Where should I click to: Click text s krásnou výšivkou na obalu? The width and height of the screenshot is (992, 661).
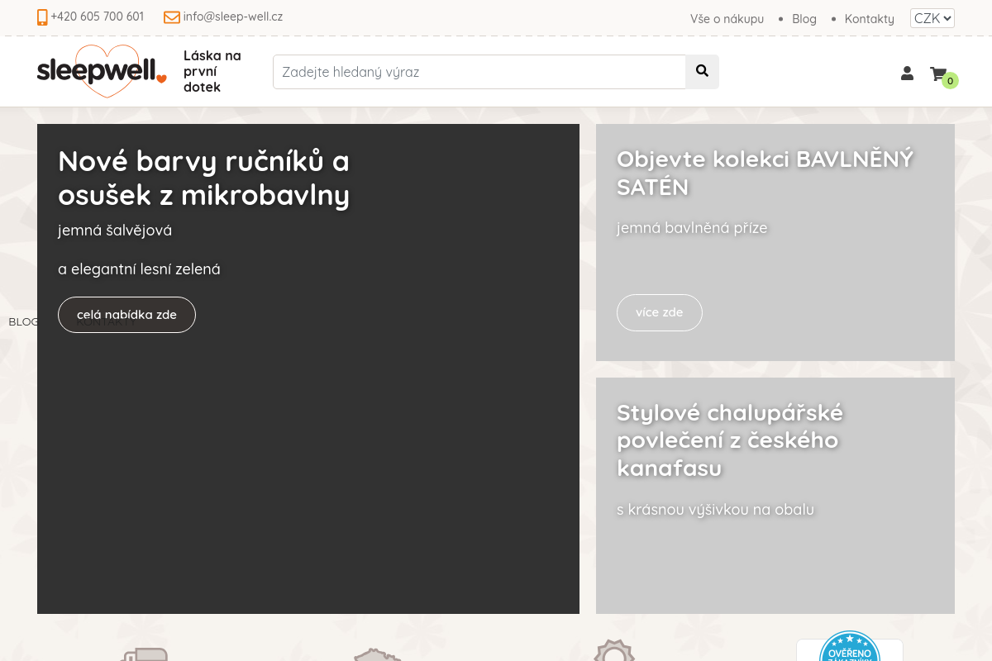coord(715,510)
